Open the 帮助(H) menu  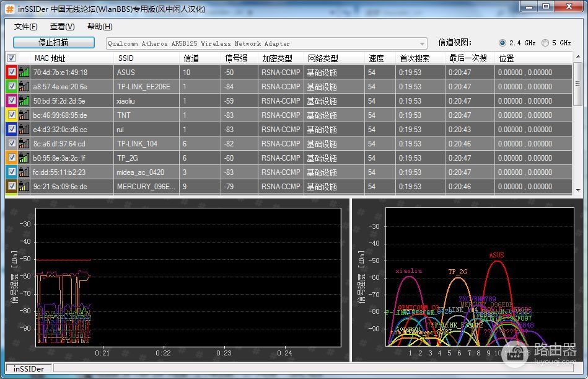[100, 27]
